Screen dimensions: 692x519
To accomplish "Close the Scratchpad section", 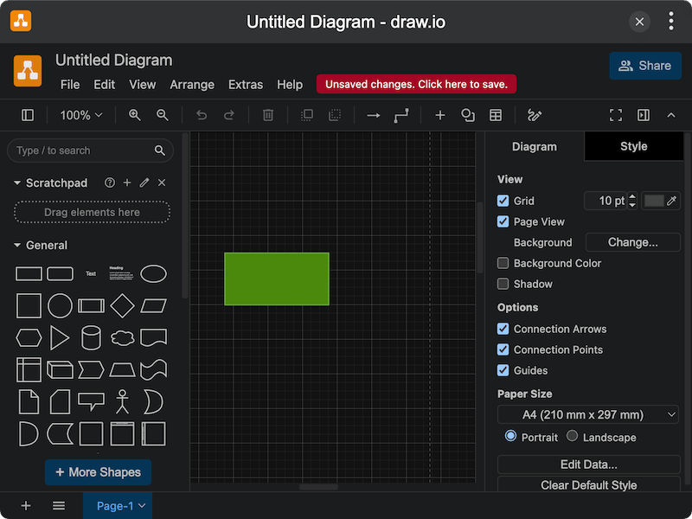I will [x=162, y=183].
